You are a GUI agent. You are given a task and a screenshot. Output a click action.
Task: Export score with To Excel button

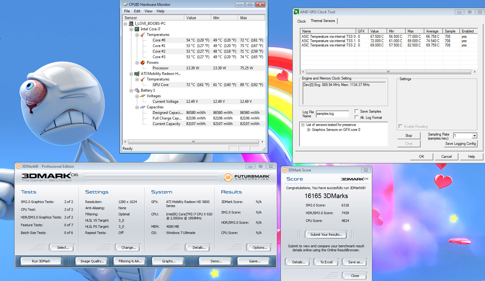(x=326, y=262)
